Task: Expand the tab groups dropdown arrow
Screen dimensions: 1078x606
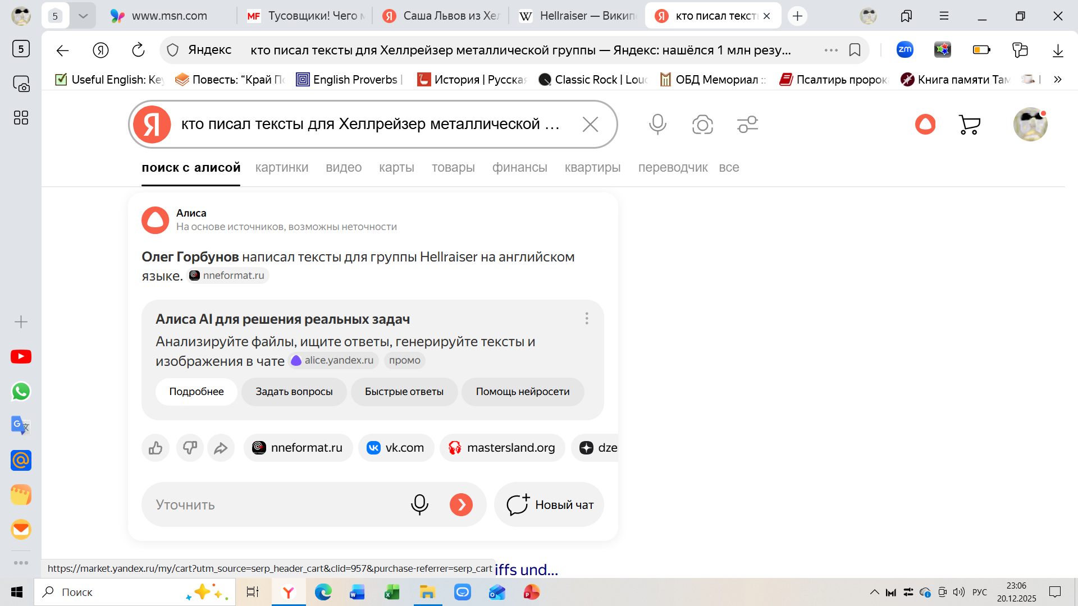Action: coord(83,16)
